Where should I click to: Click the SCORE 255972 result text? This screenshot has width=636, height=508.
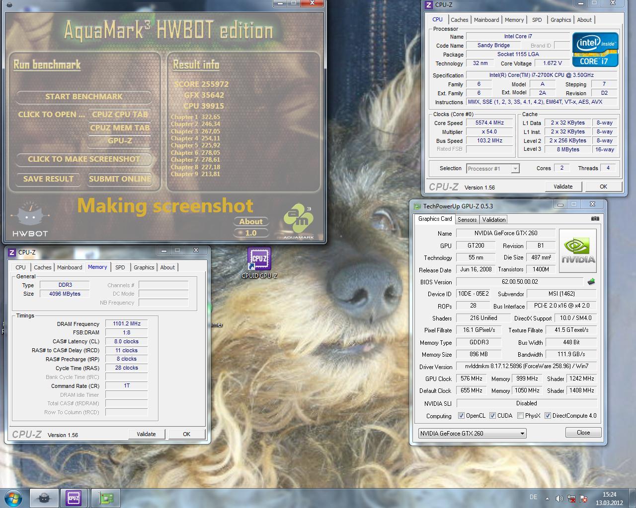[201, 84]
